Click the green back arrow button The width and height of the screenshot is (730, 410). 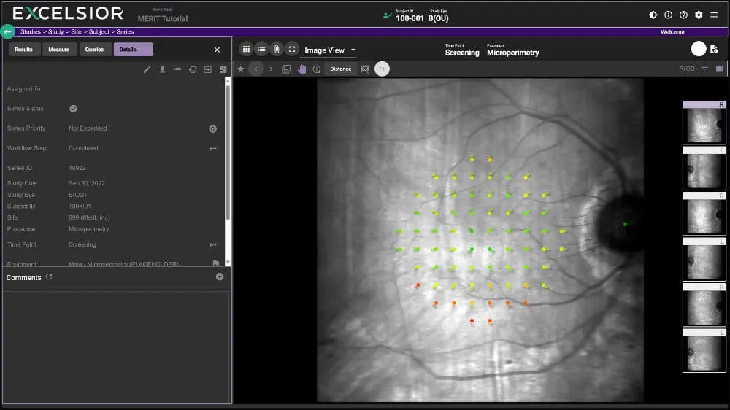point(7,32)
